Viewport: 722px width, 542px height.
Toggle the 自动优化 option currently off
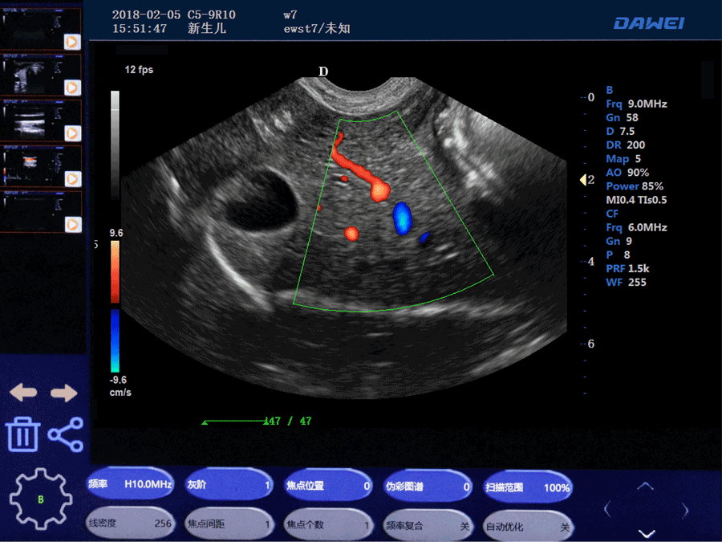click(527, 526)
